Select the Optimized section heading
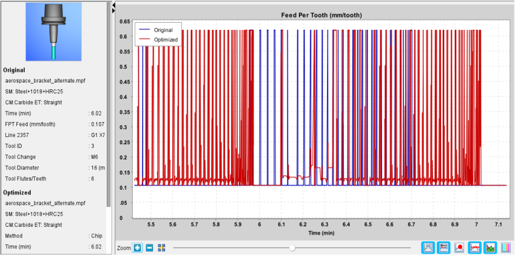This screenshot has height=255, width=515. 17,193
